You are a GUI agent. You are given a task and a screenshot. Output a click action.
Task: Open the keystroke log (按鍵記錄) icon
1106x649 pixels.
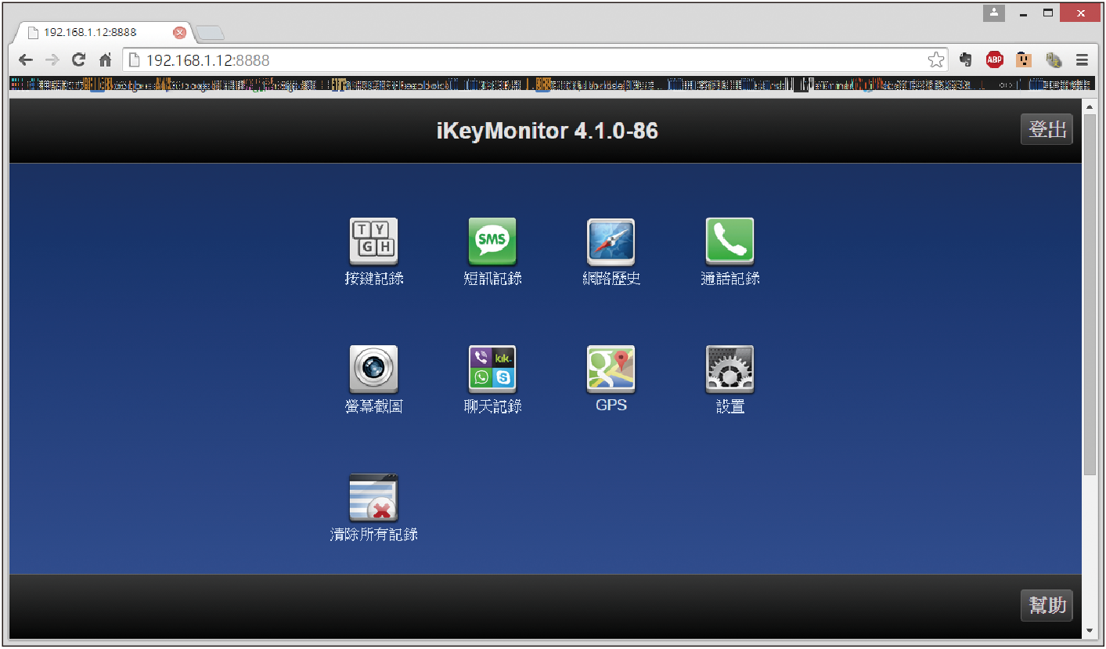coord(373,241)
